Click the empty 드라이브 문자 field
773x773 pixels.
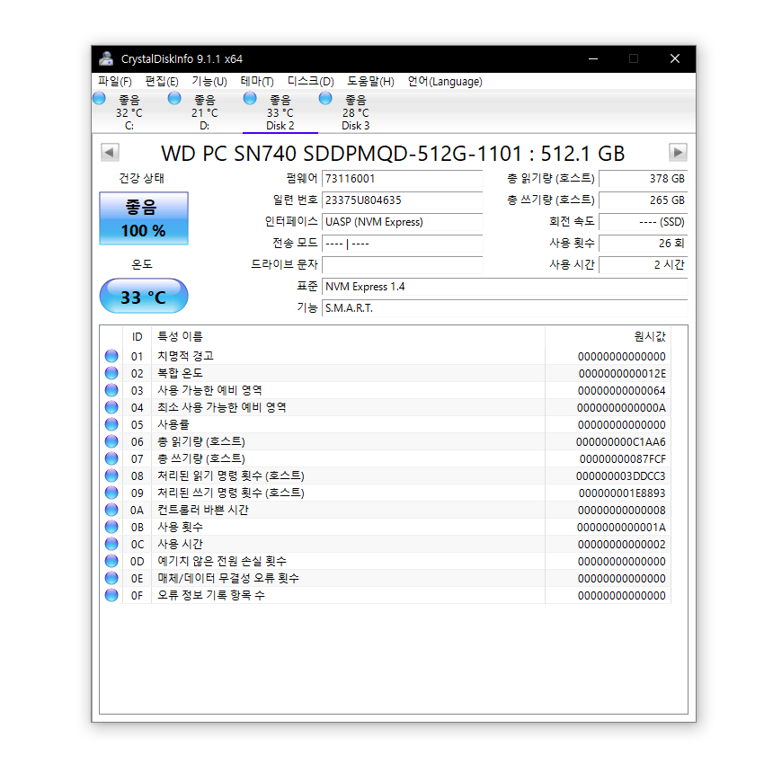403,265
